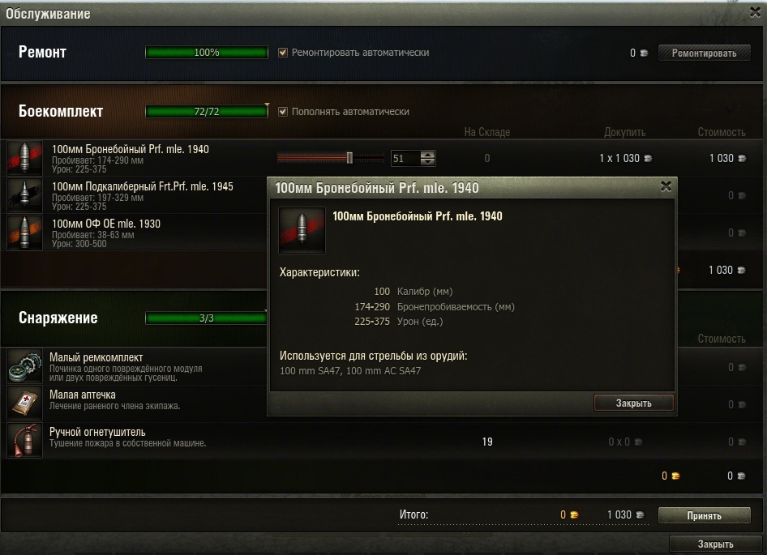Close the shell info popup with X
Screen dimensions: 767x555
tap(666, 186)
